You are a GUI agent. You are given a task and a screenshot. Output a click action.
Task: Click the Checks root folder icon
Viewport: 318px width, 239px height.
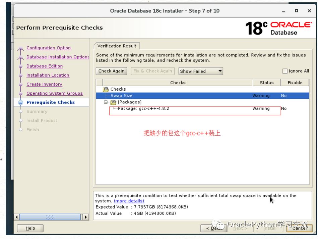(106, 89)
